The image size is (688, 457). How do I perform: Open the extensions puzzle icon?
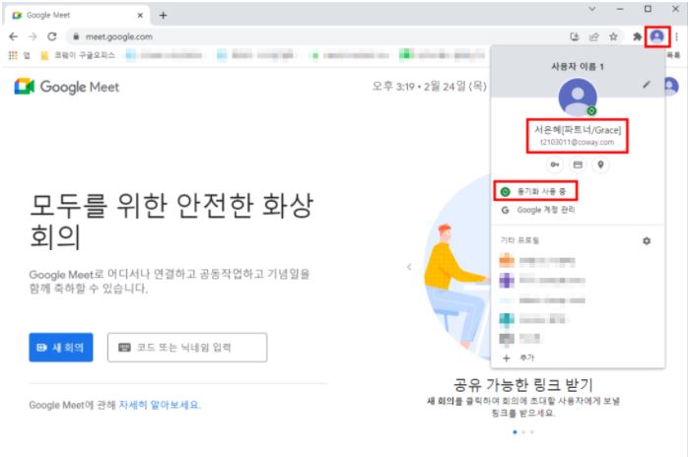(637, 36)
